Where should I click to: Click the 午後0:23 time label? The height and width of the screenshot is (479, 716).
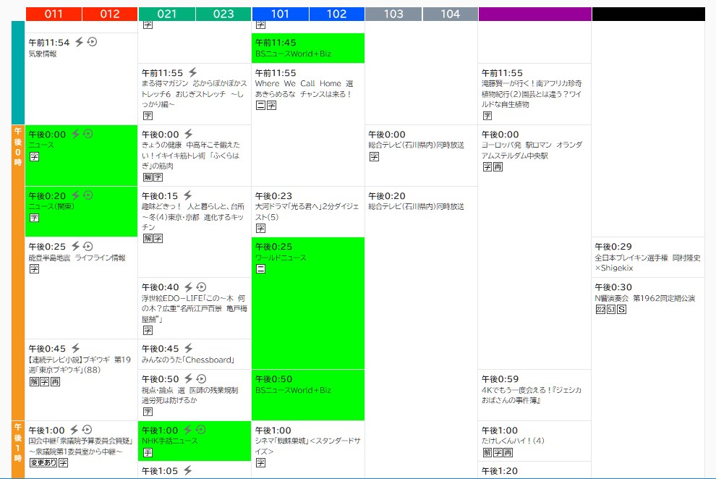coord(273,196)
